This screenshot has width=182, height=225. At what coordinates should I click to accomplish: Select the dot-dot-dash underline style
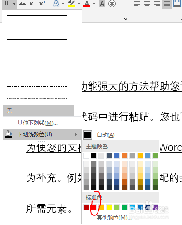37,86
